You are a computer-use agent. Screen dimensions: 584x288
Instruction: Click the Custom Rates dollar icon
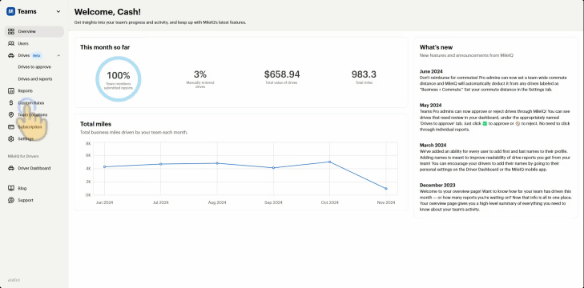click(11, 102)
